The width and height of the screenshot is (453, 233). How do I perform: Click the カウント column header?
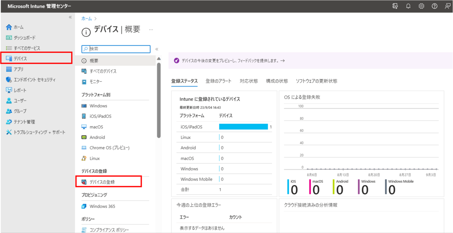tap(236, 217)
